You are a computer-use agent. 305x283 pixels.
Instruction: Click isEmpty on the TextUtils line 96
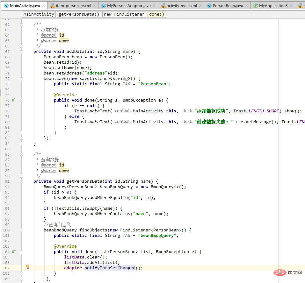(91, 209)
